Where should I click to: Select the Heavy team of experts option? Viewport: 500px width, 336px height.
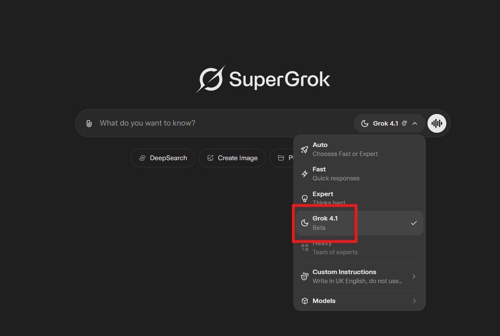(359, 247)
